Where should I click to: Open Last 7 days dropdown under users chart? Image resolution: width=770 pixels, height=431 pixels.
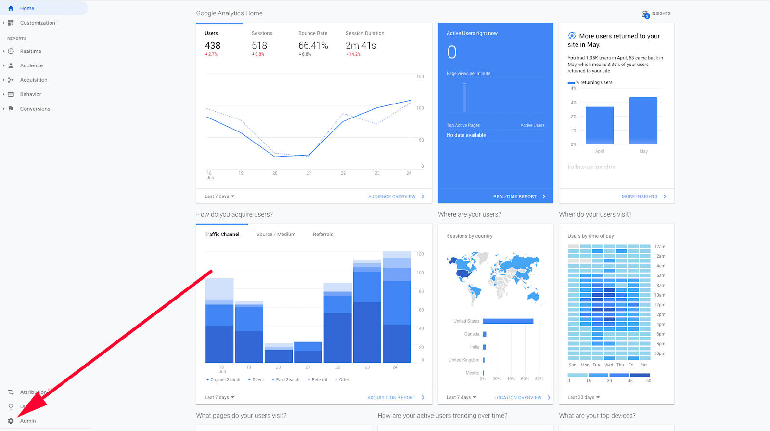tap(219, 196)
